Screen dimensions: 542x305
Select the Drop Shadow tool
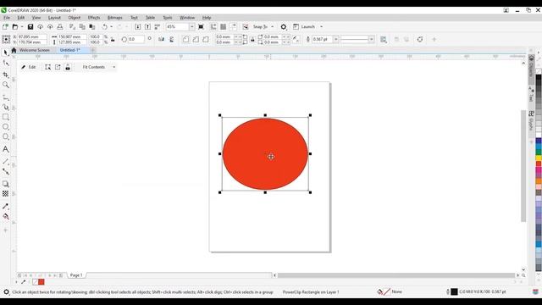pyautogui.click(x=6, y=184)
